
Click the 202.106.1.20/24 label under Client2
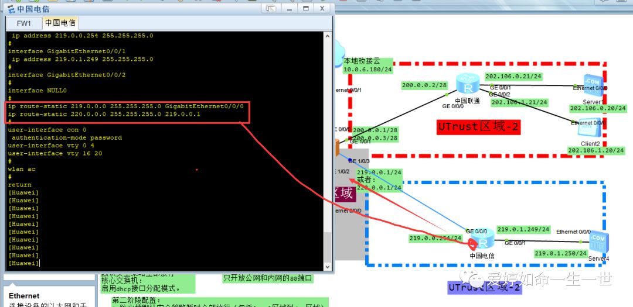click(x=596, y=150)
